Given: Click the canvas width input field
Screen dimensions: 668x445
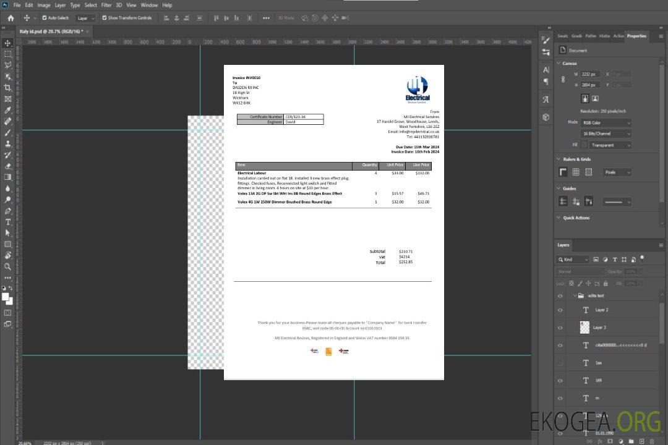Looking at the screenshot, I should point(590,74).
